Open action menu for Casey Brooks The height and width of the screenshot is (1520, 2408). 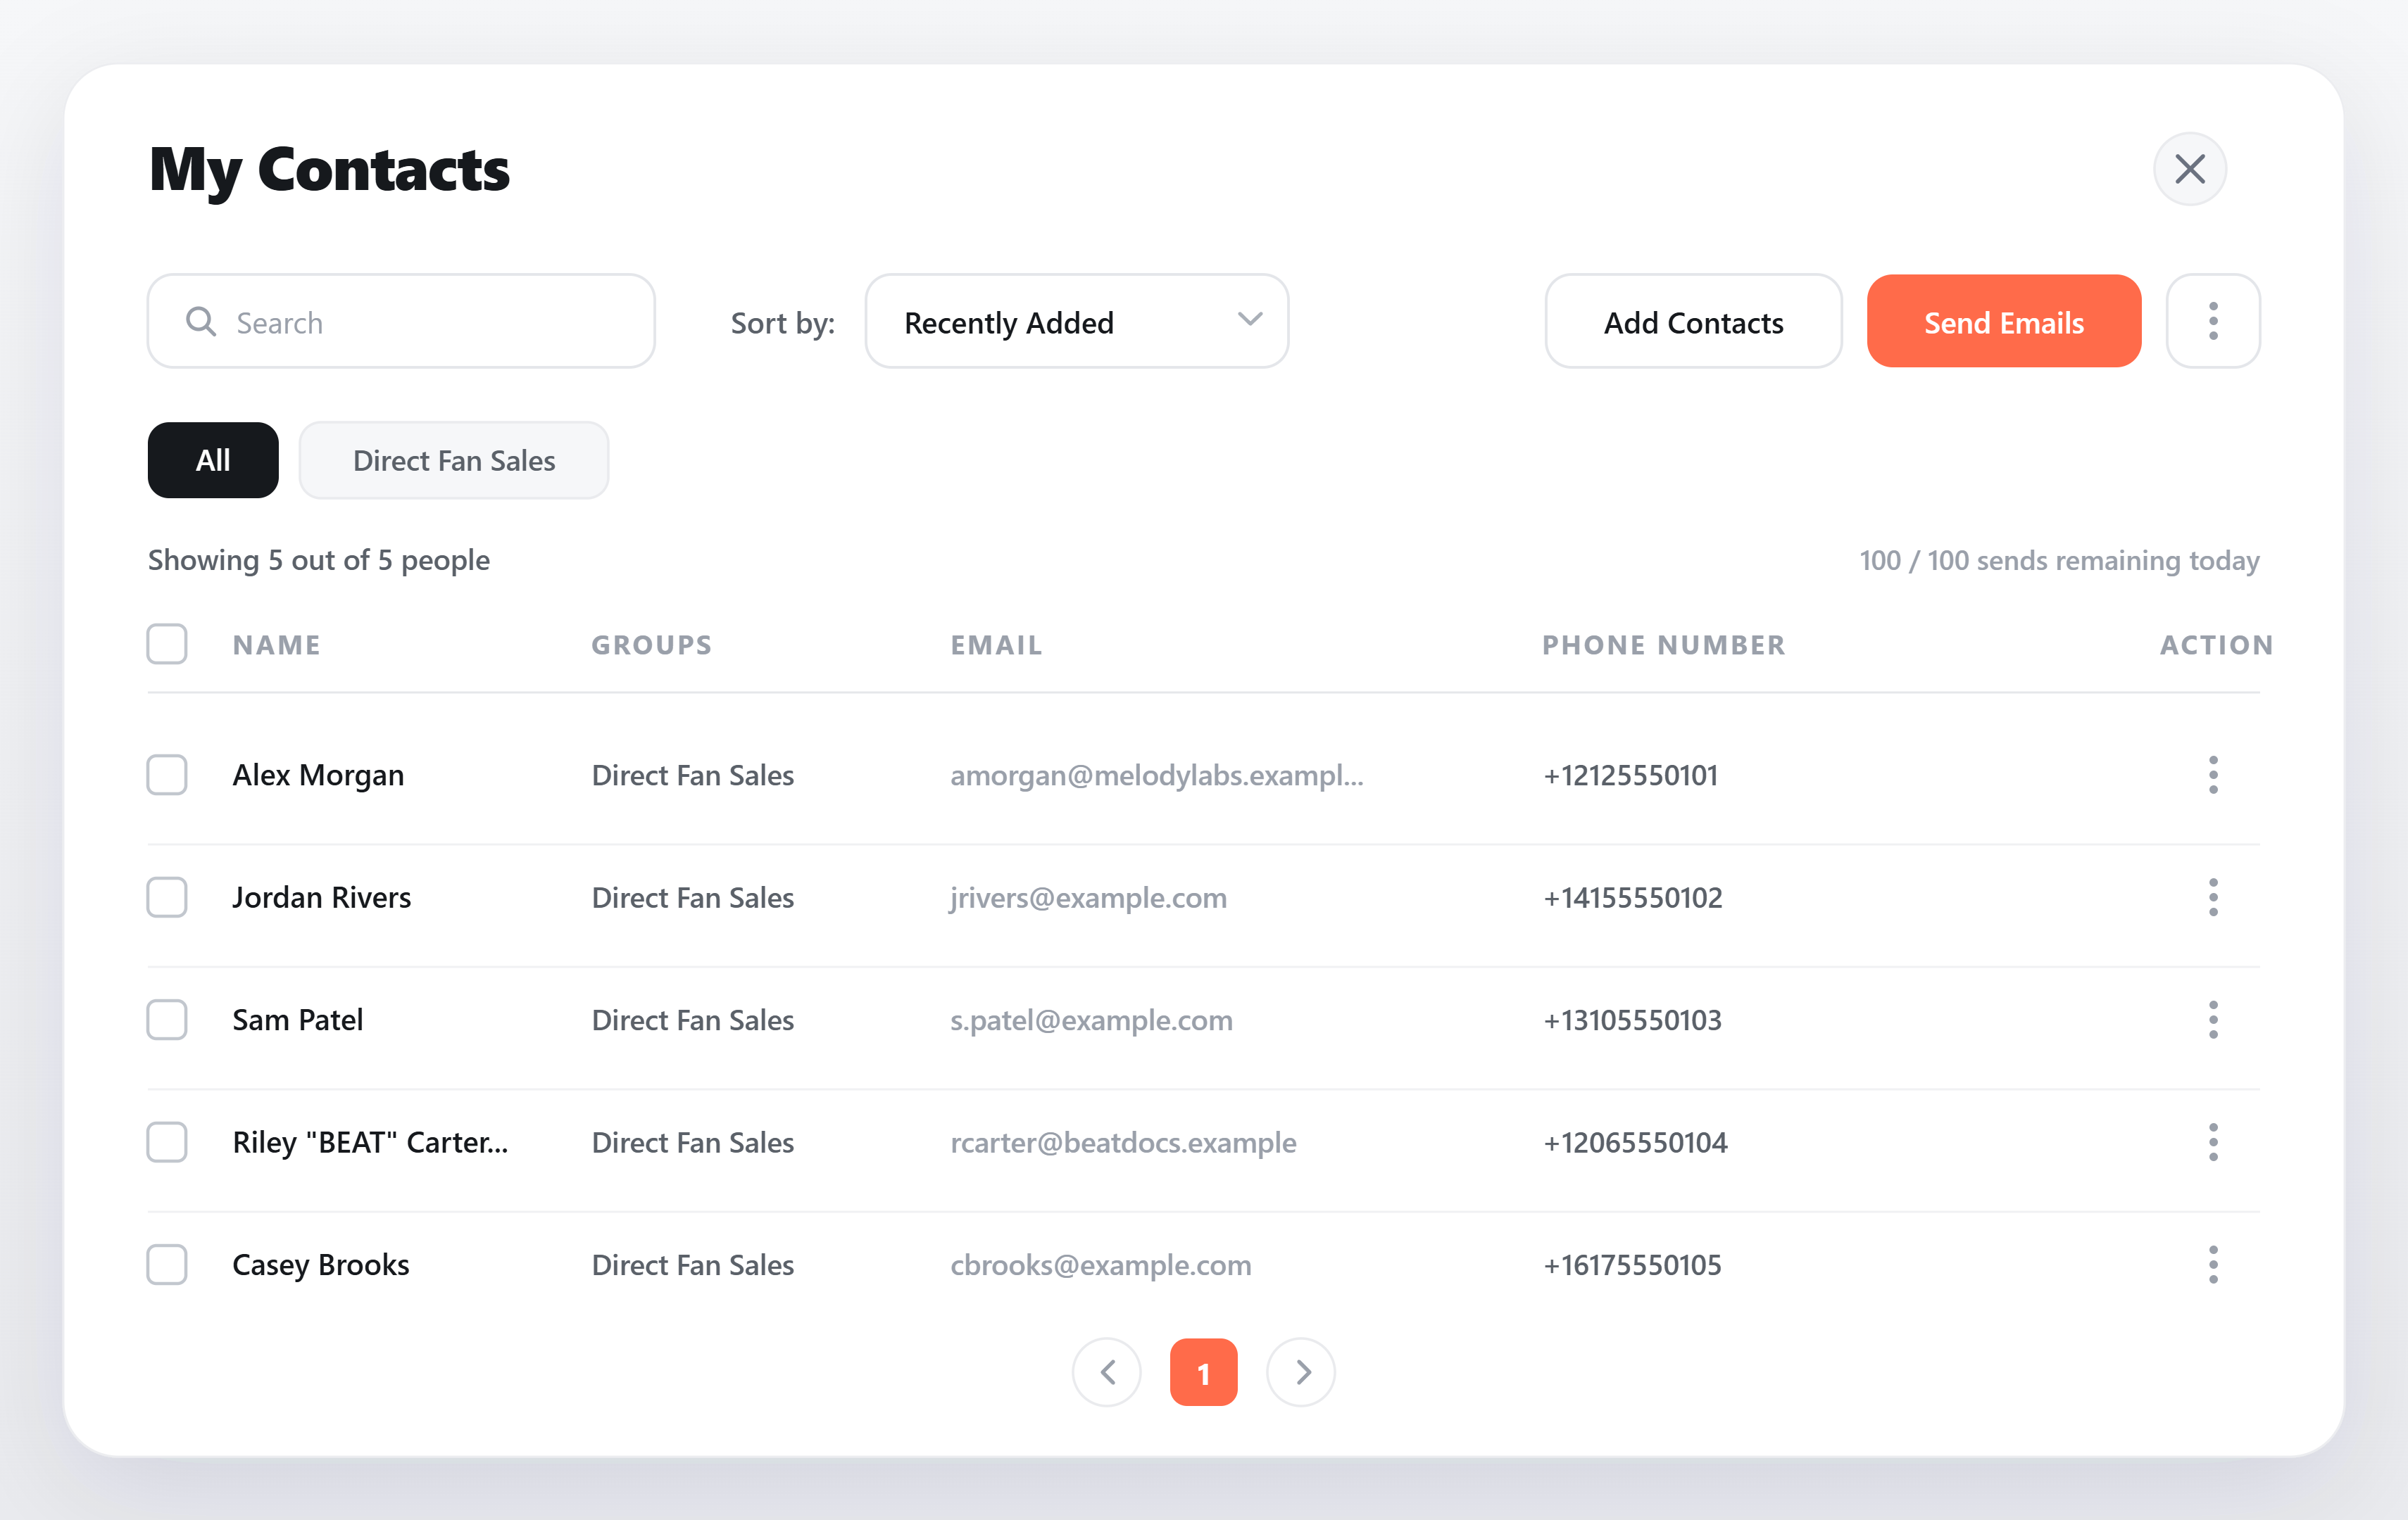2212,1264
